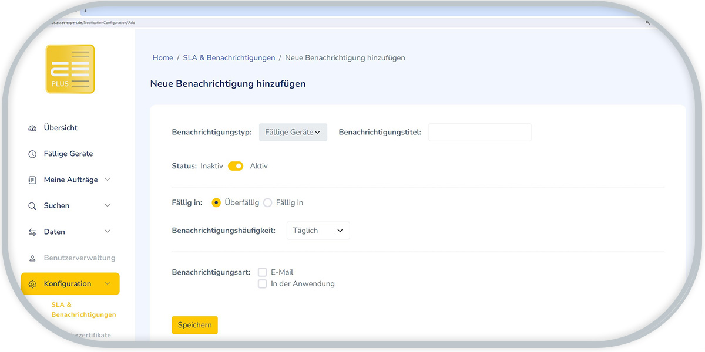
Task: Click the clock icon for Fällige Geräte
Action: [x=32, y=153]
